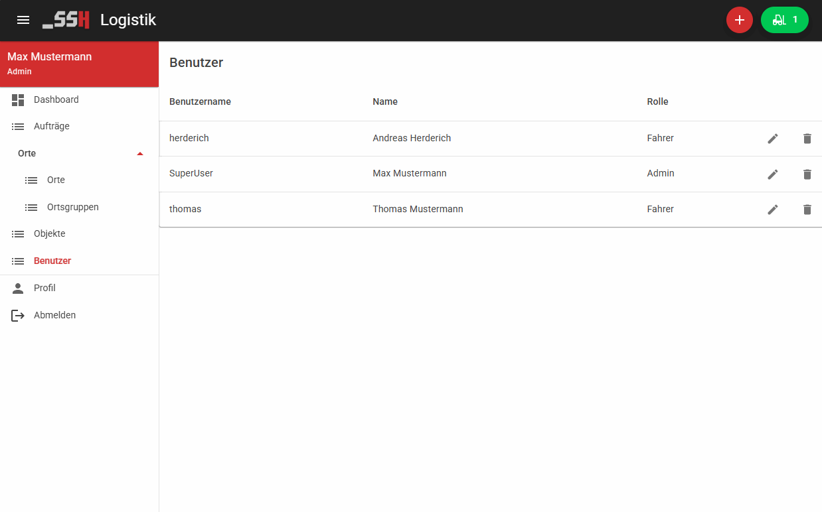Click the red plus add button
The image size is (822, 512).
pos(739,20)
